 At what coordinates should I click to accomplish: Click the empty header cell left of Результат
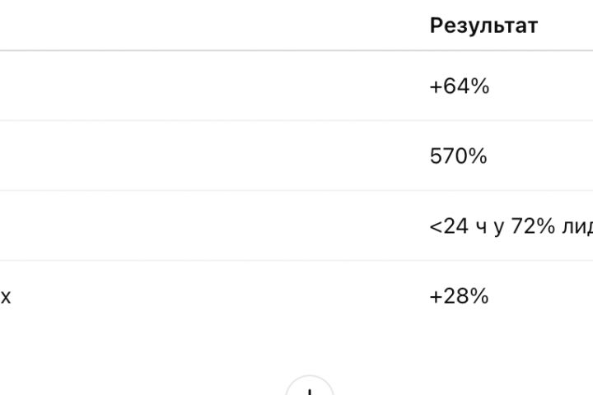(206, 26)
